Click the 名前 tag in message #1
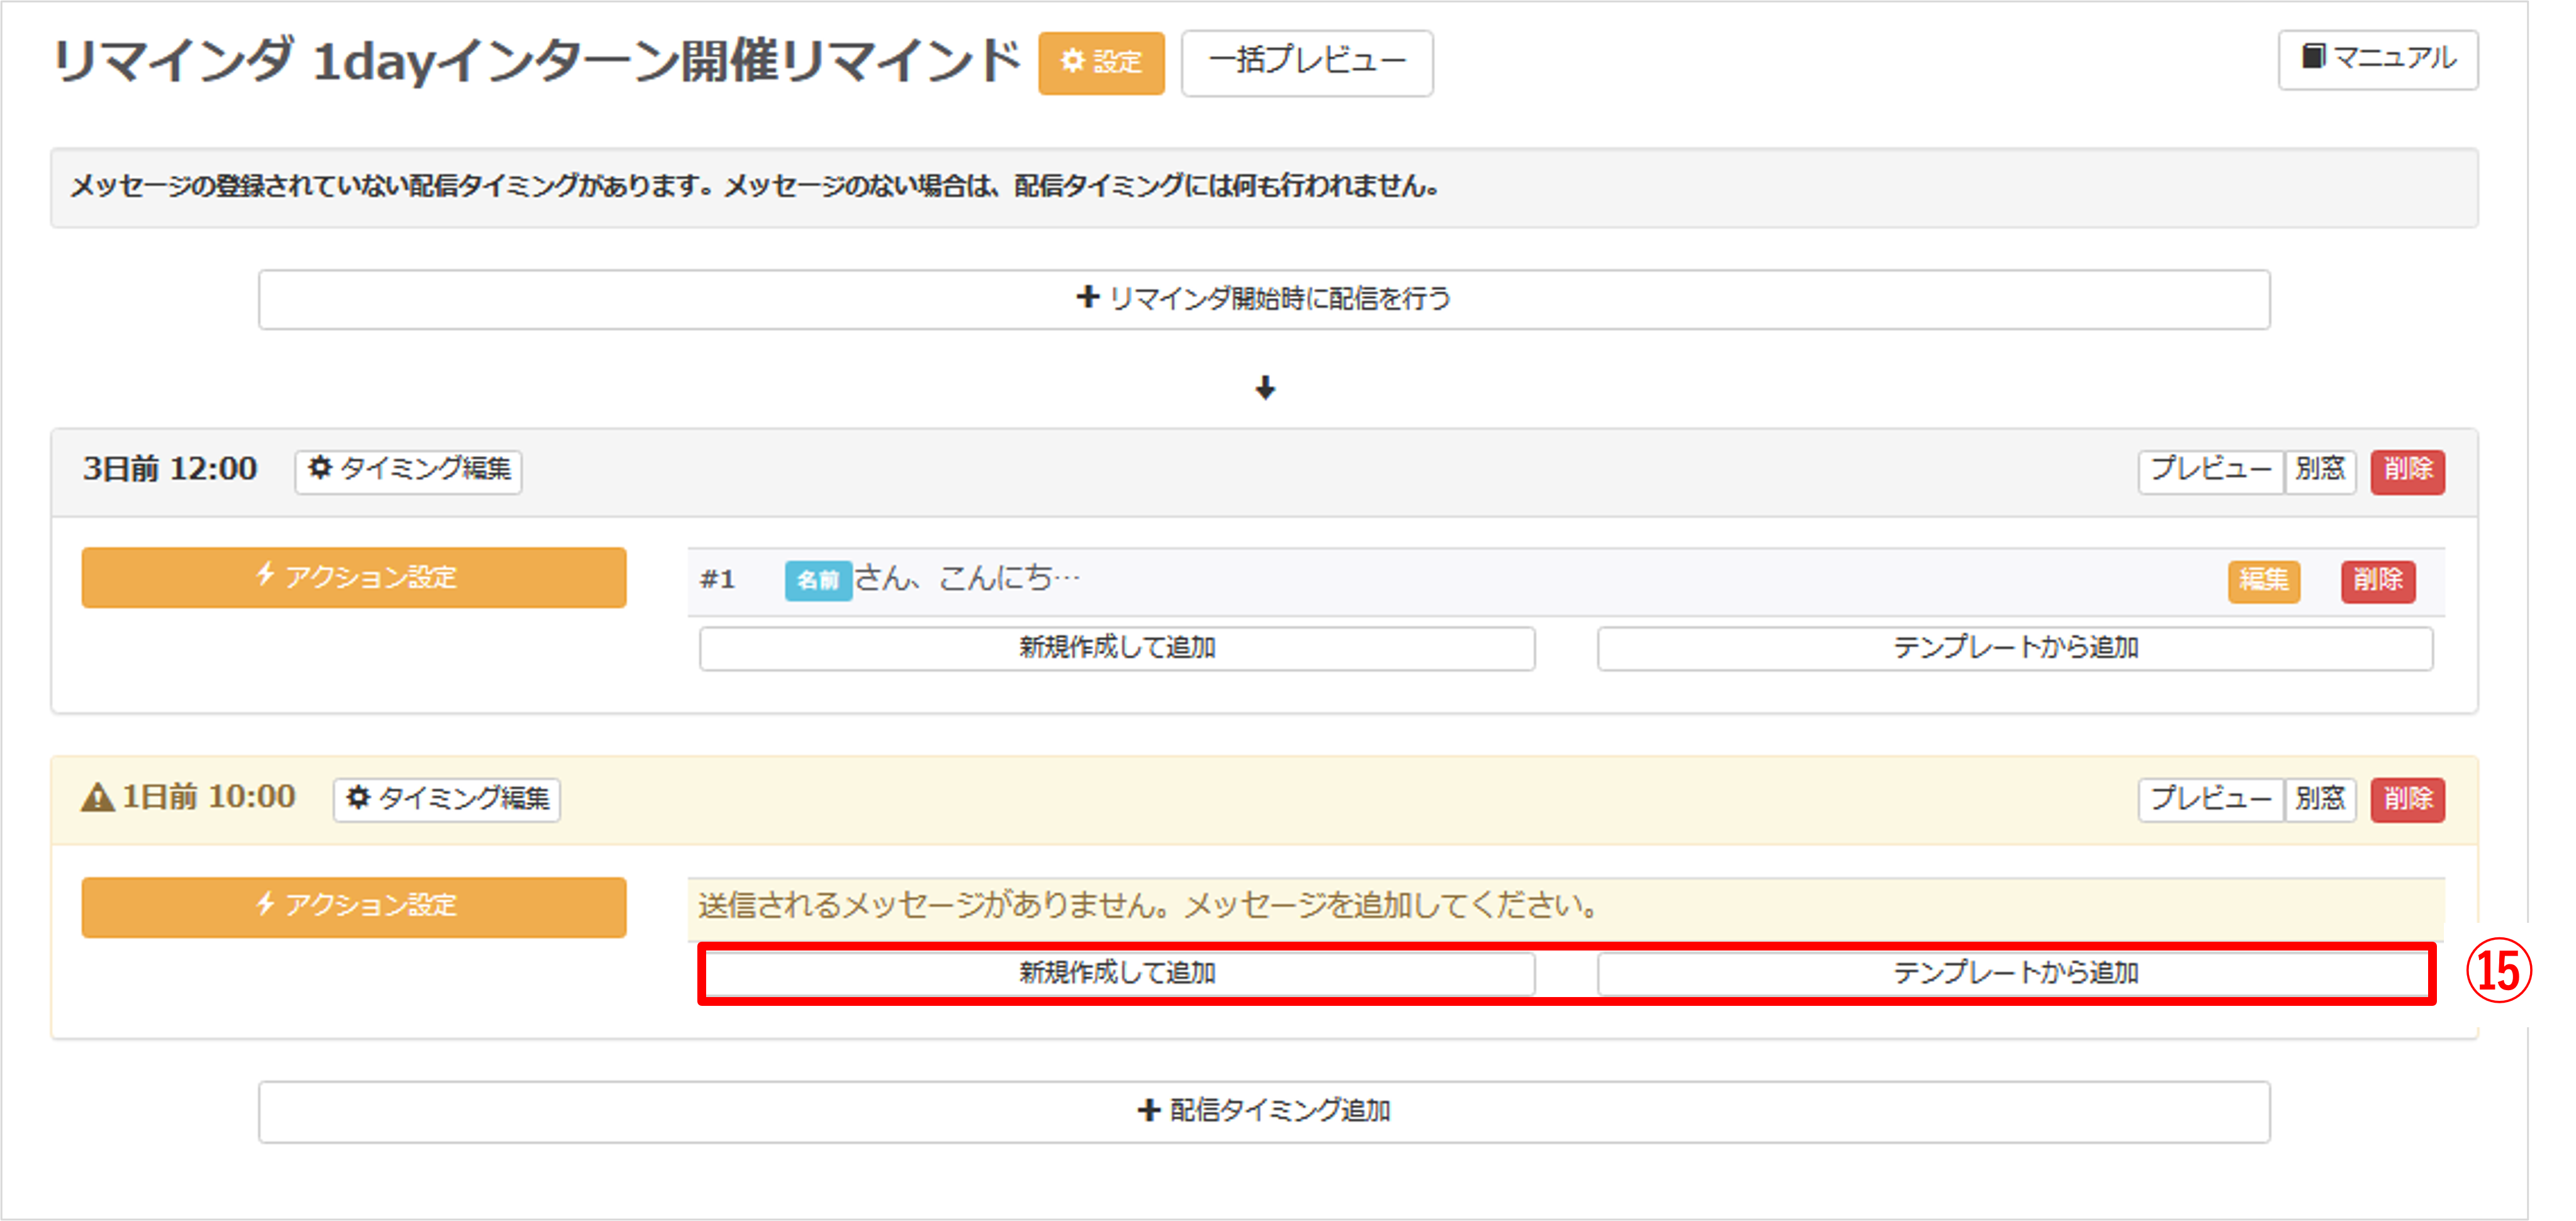Screen dimensions: 2576x1221 (x=818, y=581)
